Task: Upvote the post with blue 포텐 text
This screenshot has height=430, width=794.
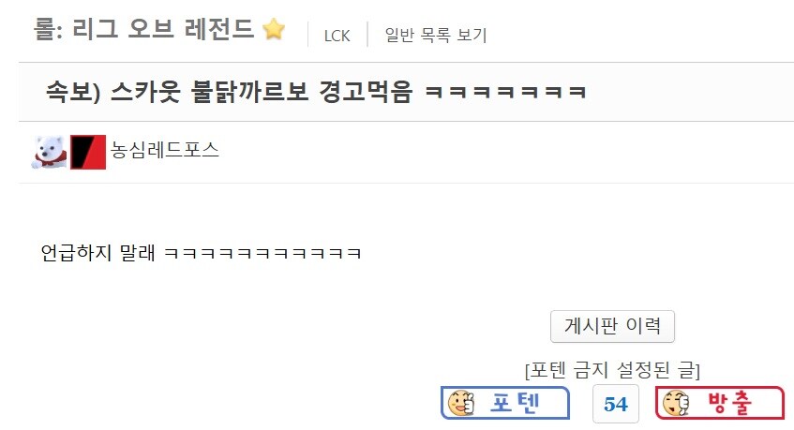Action: pos(516,403)
